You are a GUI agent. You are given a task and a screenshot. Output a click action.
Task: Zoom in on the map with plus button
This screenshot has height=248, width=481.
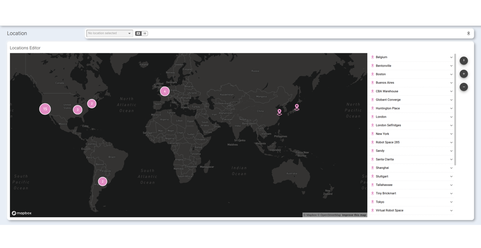point(464,74)
